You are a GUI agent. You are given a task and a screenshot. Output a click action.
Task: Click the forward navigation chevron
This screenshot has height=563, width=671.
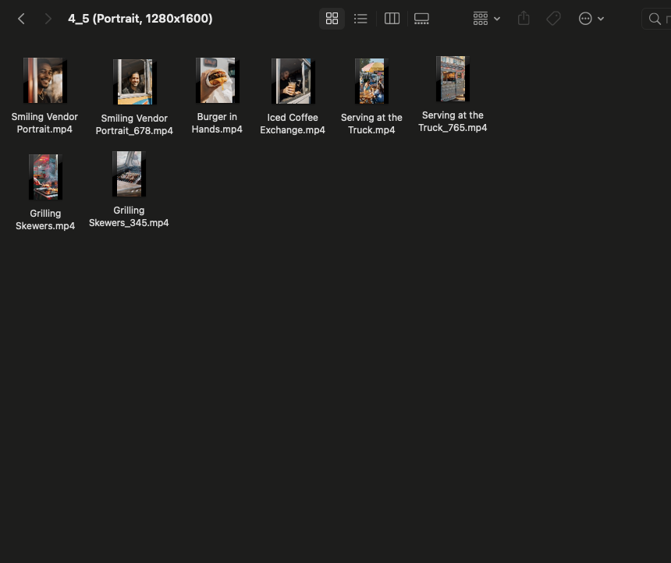(x=48, y=19)
